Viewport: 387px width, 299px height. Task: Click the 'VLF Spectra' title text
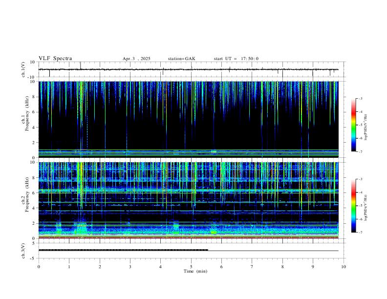pyautogui.click(x=55, y=59)
